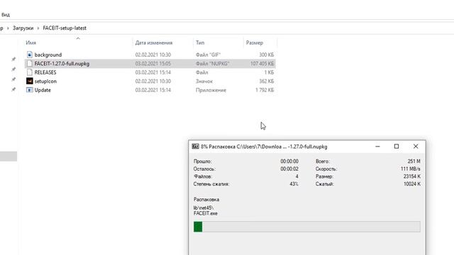Click the 251 M total size value
The image size is (454, 255).
tap(414, 161)
